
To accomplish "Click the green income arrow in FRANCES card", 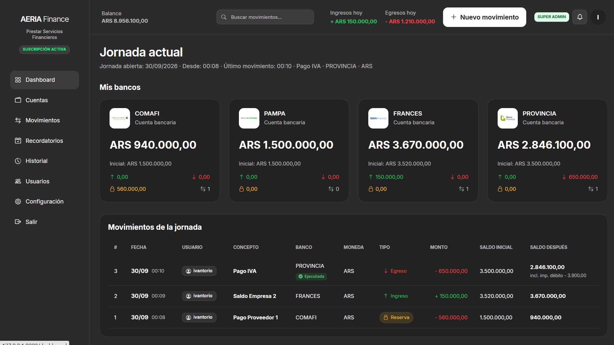I will click(371, 177).
